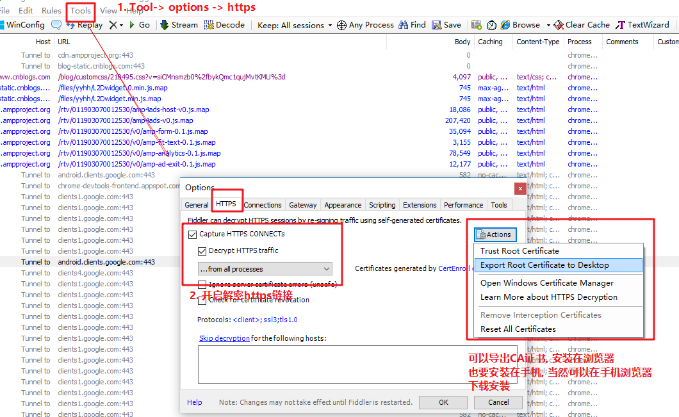Click the Actions button
The height and width of the screenshot is (417, 679).
click(495, 234)
